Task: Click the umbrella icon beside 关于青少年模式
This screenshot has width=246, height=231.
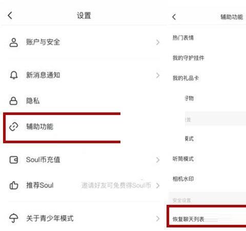Action: tap(14, 218)
